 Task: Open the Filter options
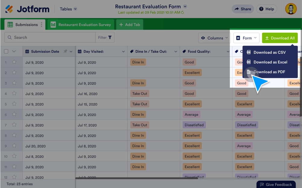(105, 37)
